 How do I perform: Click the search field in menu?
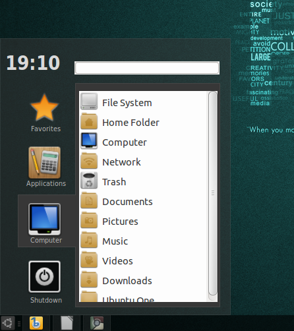tap(147, 68)
